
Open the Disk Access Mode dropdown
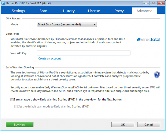[67, 24]
